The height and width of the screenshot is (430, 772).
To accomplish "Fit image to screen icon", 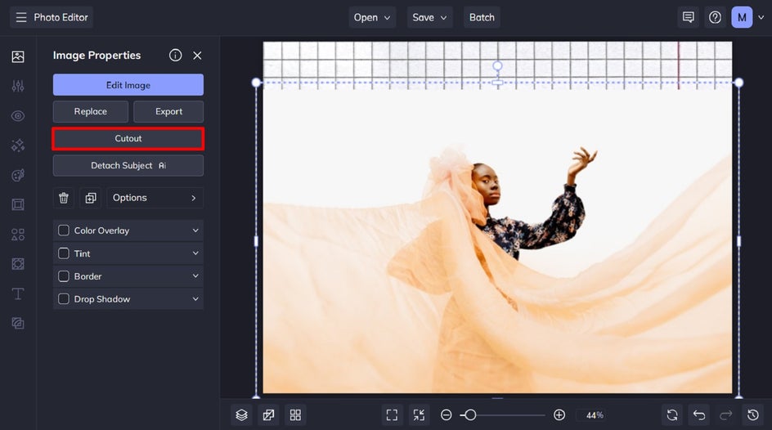I will tap(392, 415).
